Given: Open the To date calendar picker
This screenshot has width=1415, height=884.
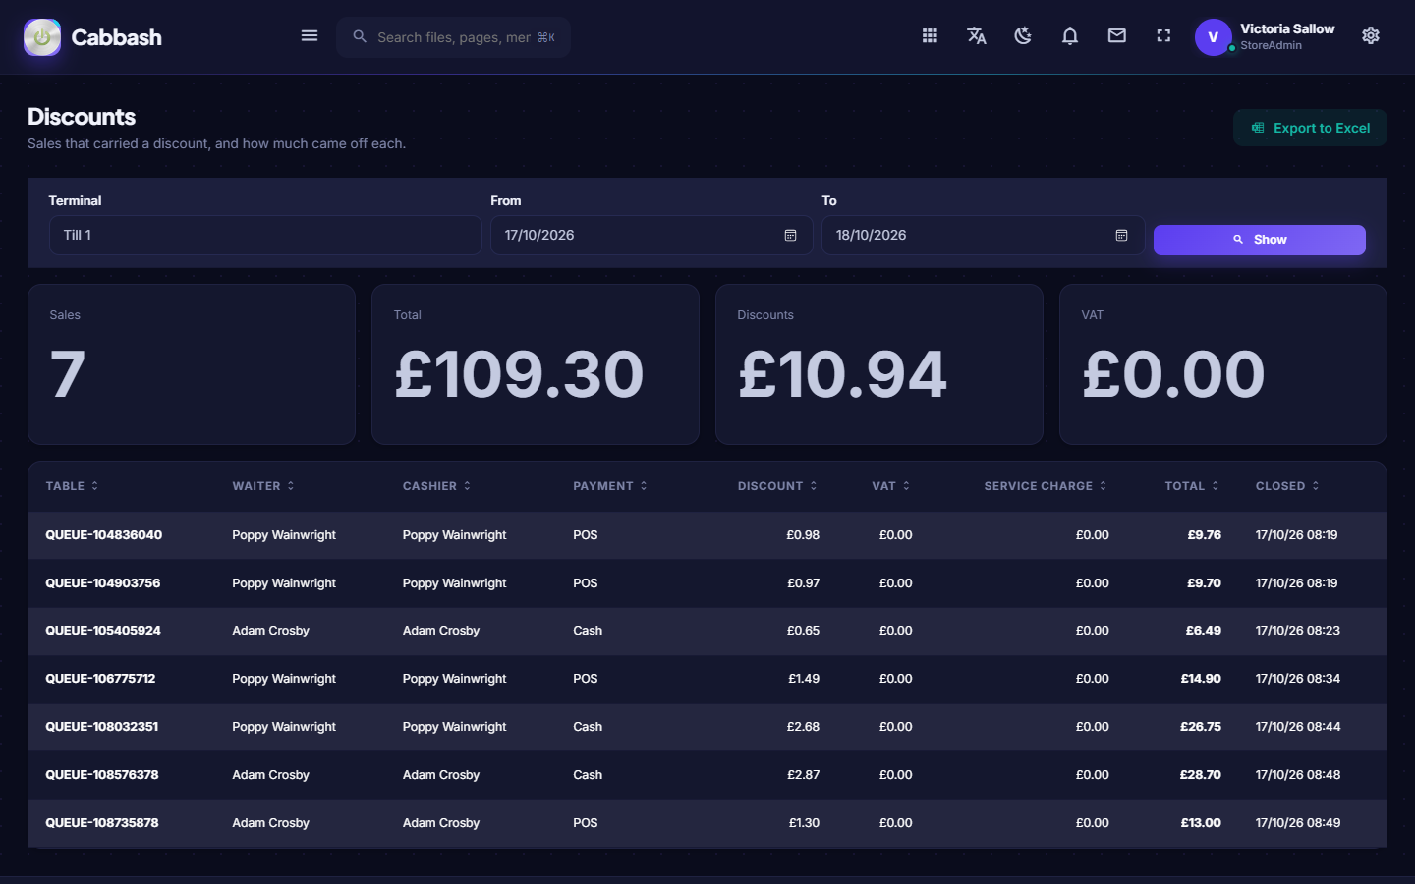Looking at the screenshot, I should pyautogui.click(x=1121, y=236).
